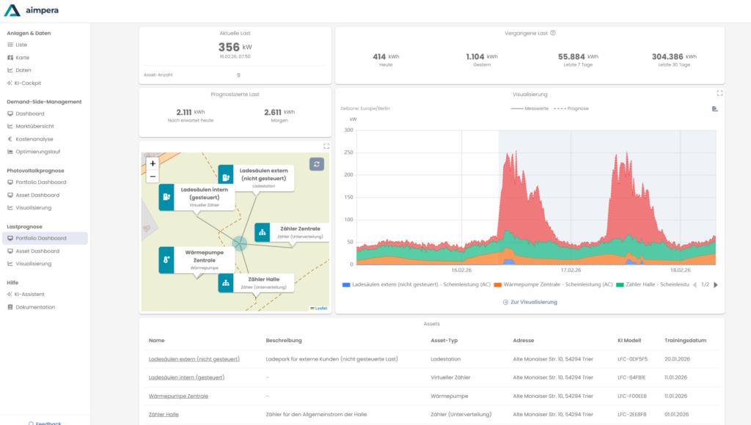
Task: Open Optimierungslauf from the sidebar
Action: pos(37,152)
